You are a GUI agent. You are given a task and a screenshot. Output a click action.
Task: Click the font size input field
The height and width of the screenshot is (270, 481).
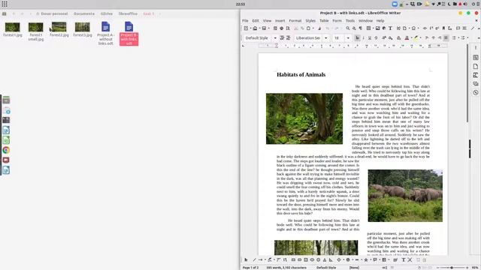(x=339, y=38)
